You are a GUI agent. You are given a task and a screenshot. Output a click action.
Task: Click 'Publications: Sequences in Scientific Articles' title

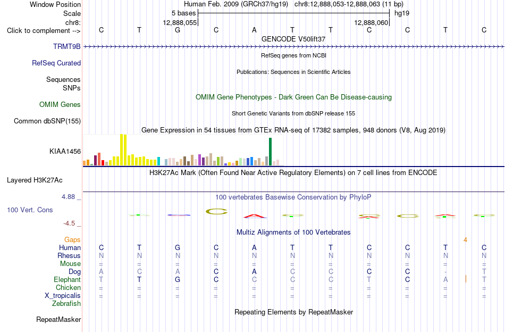coord(293,72)
